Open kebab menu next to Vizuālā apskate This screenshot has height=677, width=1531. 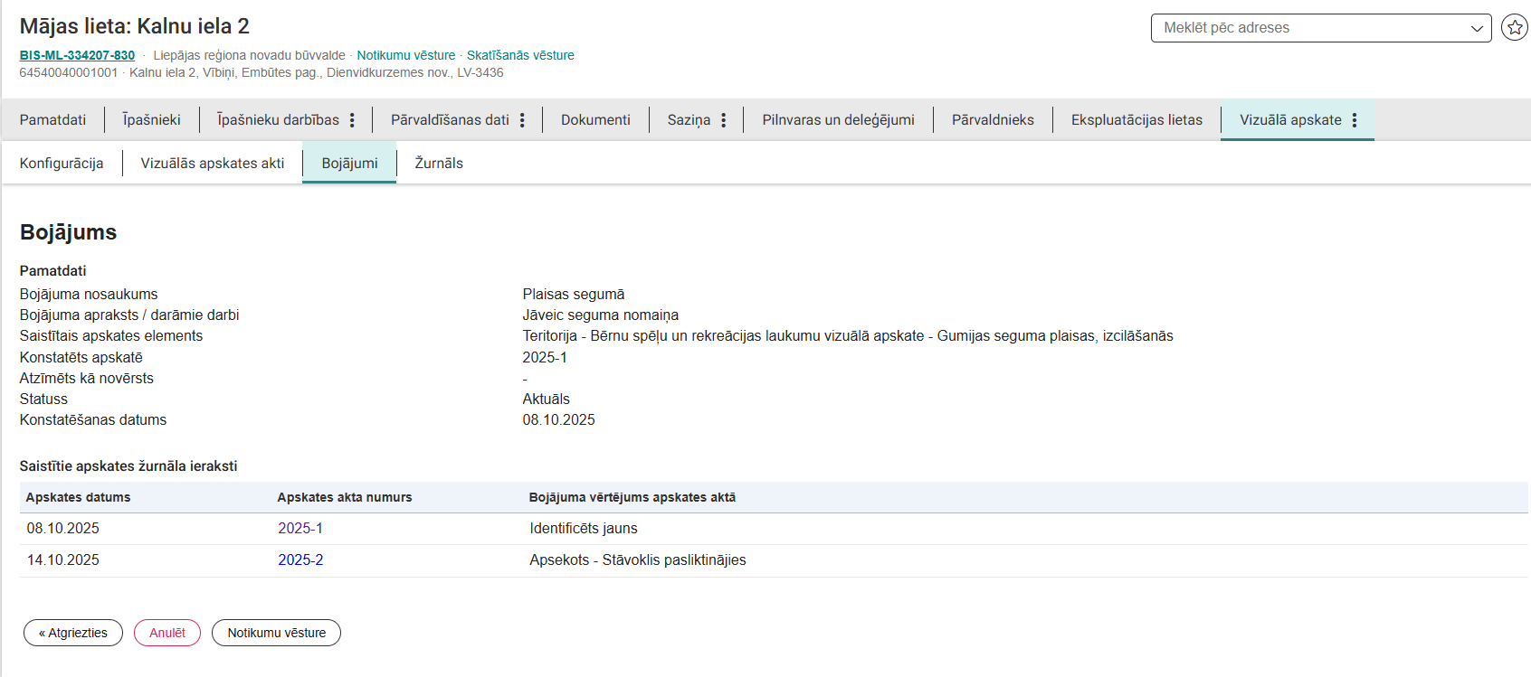(1355, 120)
